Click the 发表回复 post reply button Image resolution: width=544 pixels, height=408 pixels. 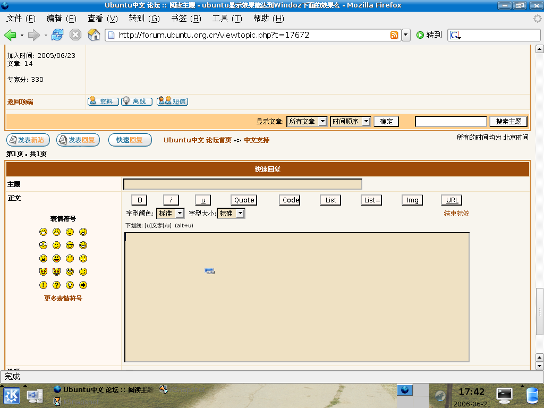tap(78, 140)
